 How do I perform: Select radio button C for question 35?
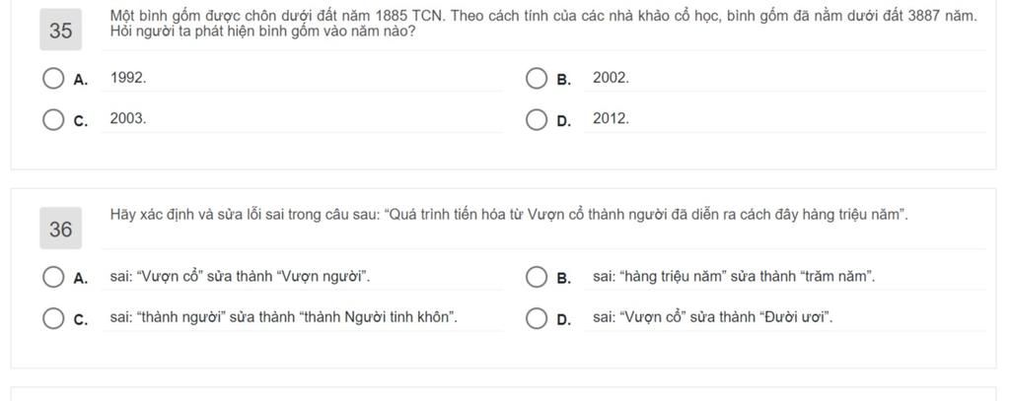tap(53, 119)
